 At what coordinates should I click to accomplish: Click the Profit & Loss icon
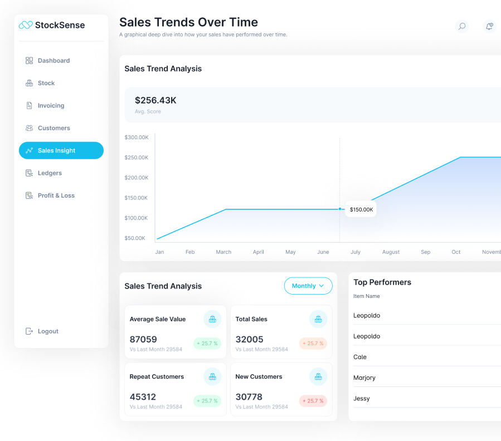[x=29, y=195]
